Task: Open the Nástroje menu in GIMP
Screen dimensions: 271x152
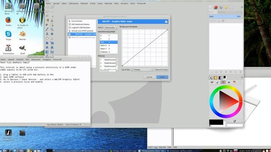Action: (108, 3)
